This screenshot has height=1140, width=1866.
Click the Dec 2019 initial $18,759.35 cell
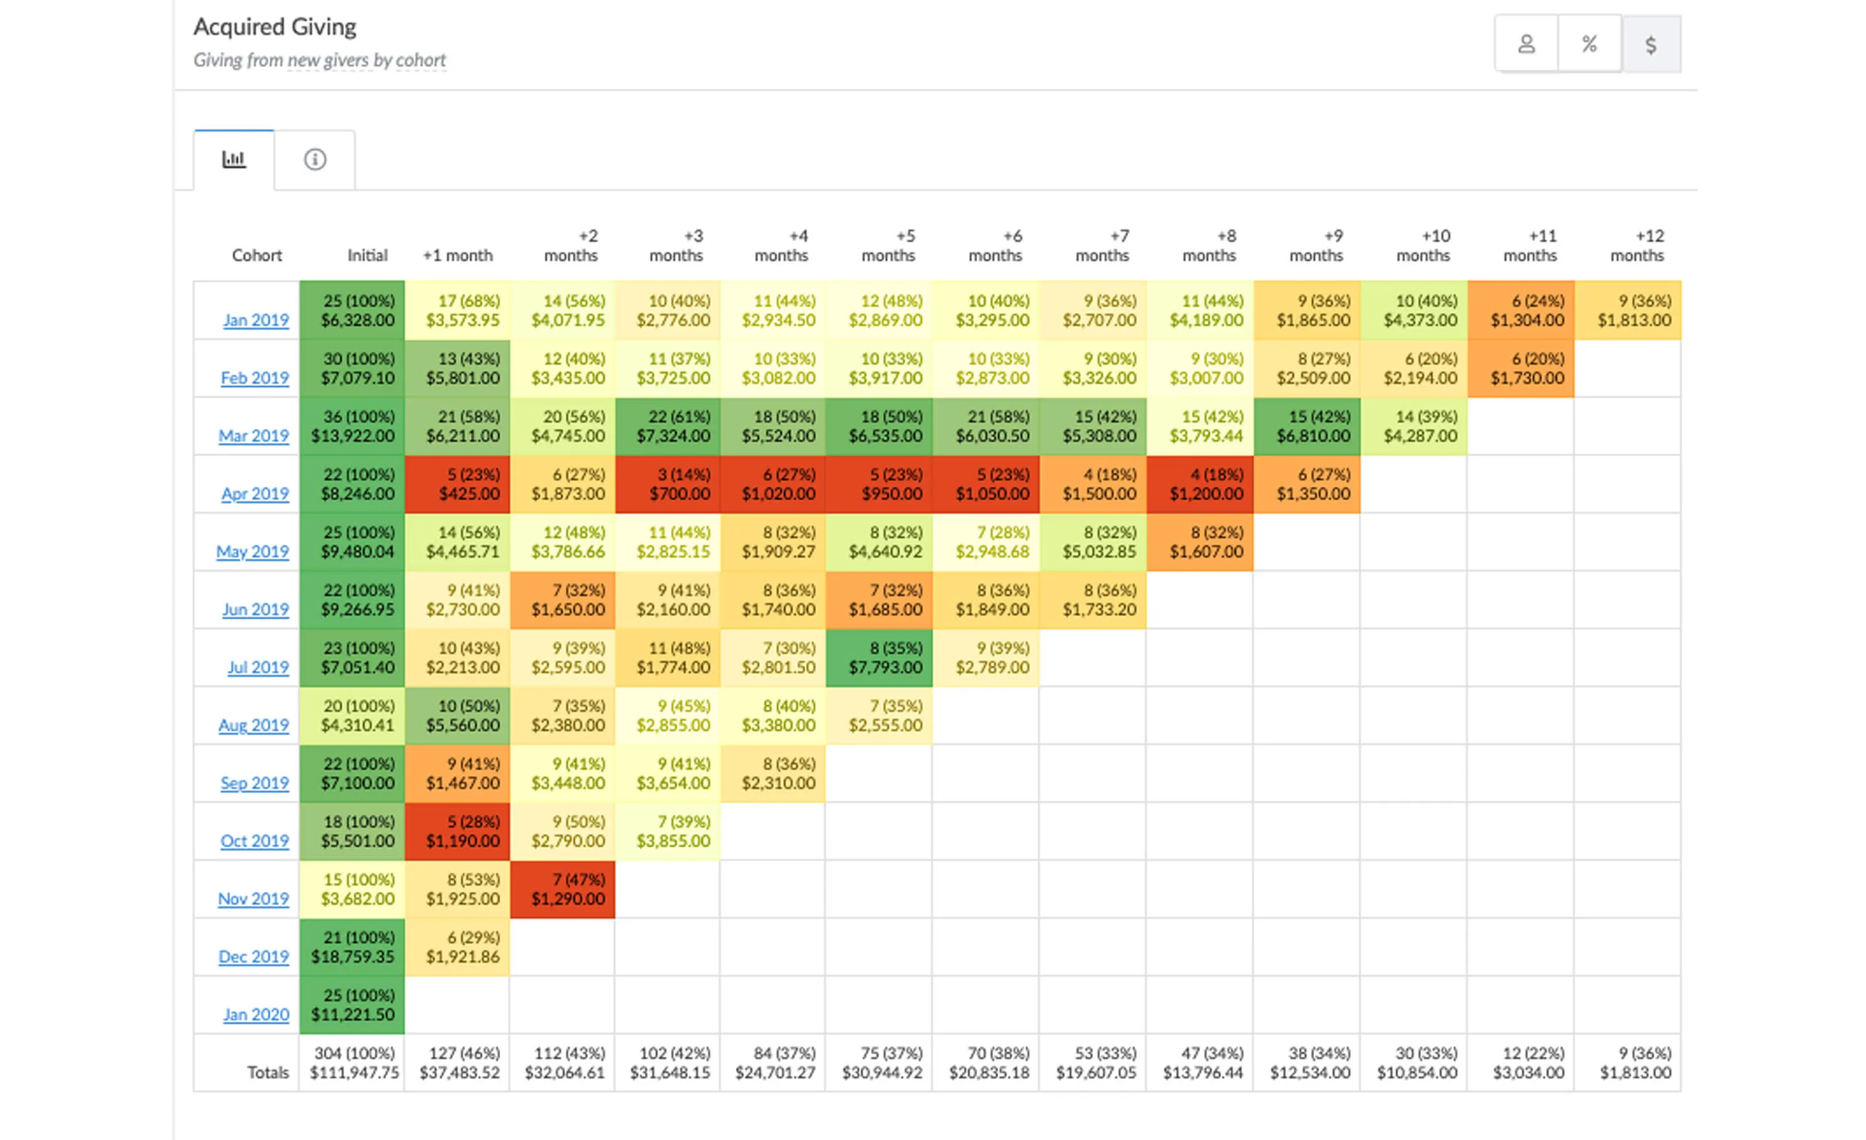[x=352, y=947]
